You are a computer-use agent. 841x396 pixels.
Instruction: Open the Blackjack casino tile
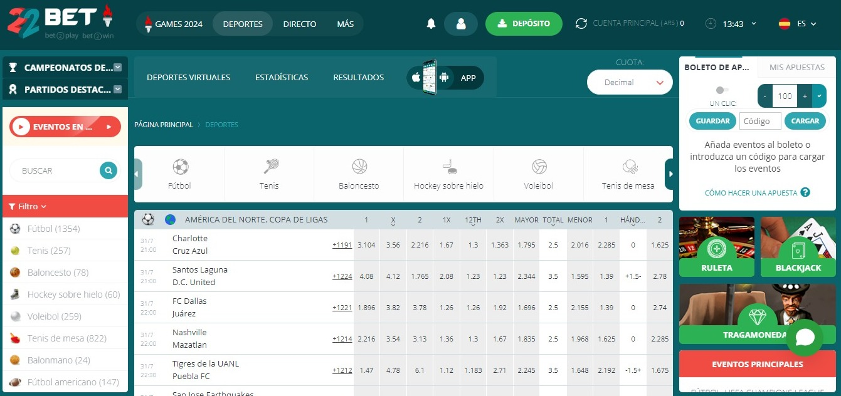click(x=798, y=247)
